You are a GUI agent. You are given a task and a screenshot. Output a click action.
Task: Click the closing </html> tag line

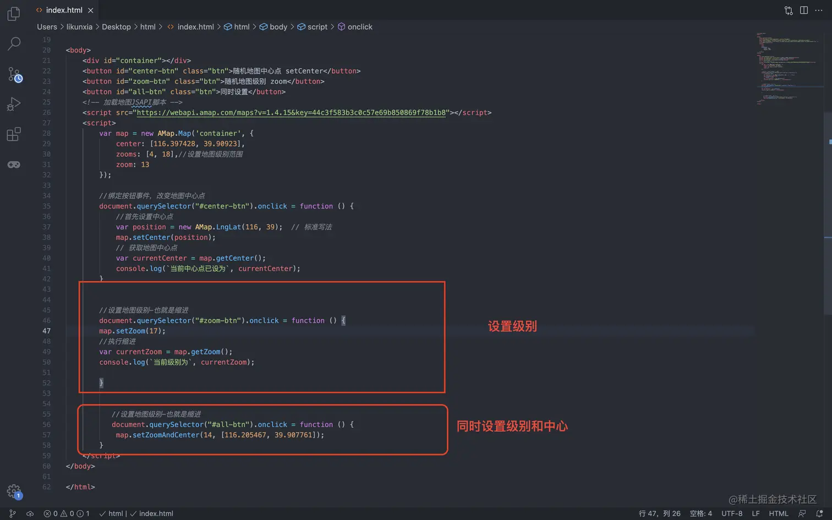[x=80, y=487]
